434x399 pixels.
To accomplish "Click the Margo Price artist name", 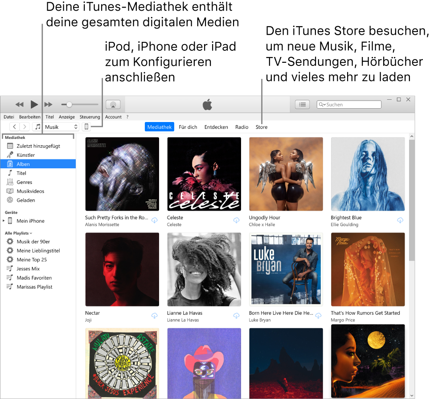I will coord(343,320).
